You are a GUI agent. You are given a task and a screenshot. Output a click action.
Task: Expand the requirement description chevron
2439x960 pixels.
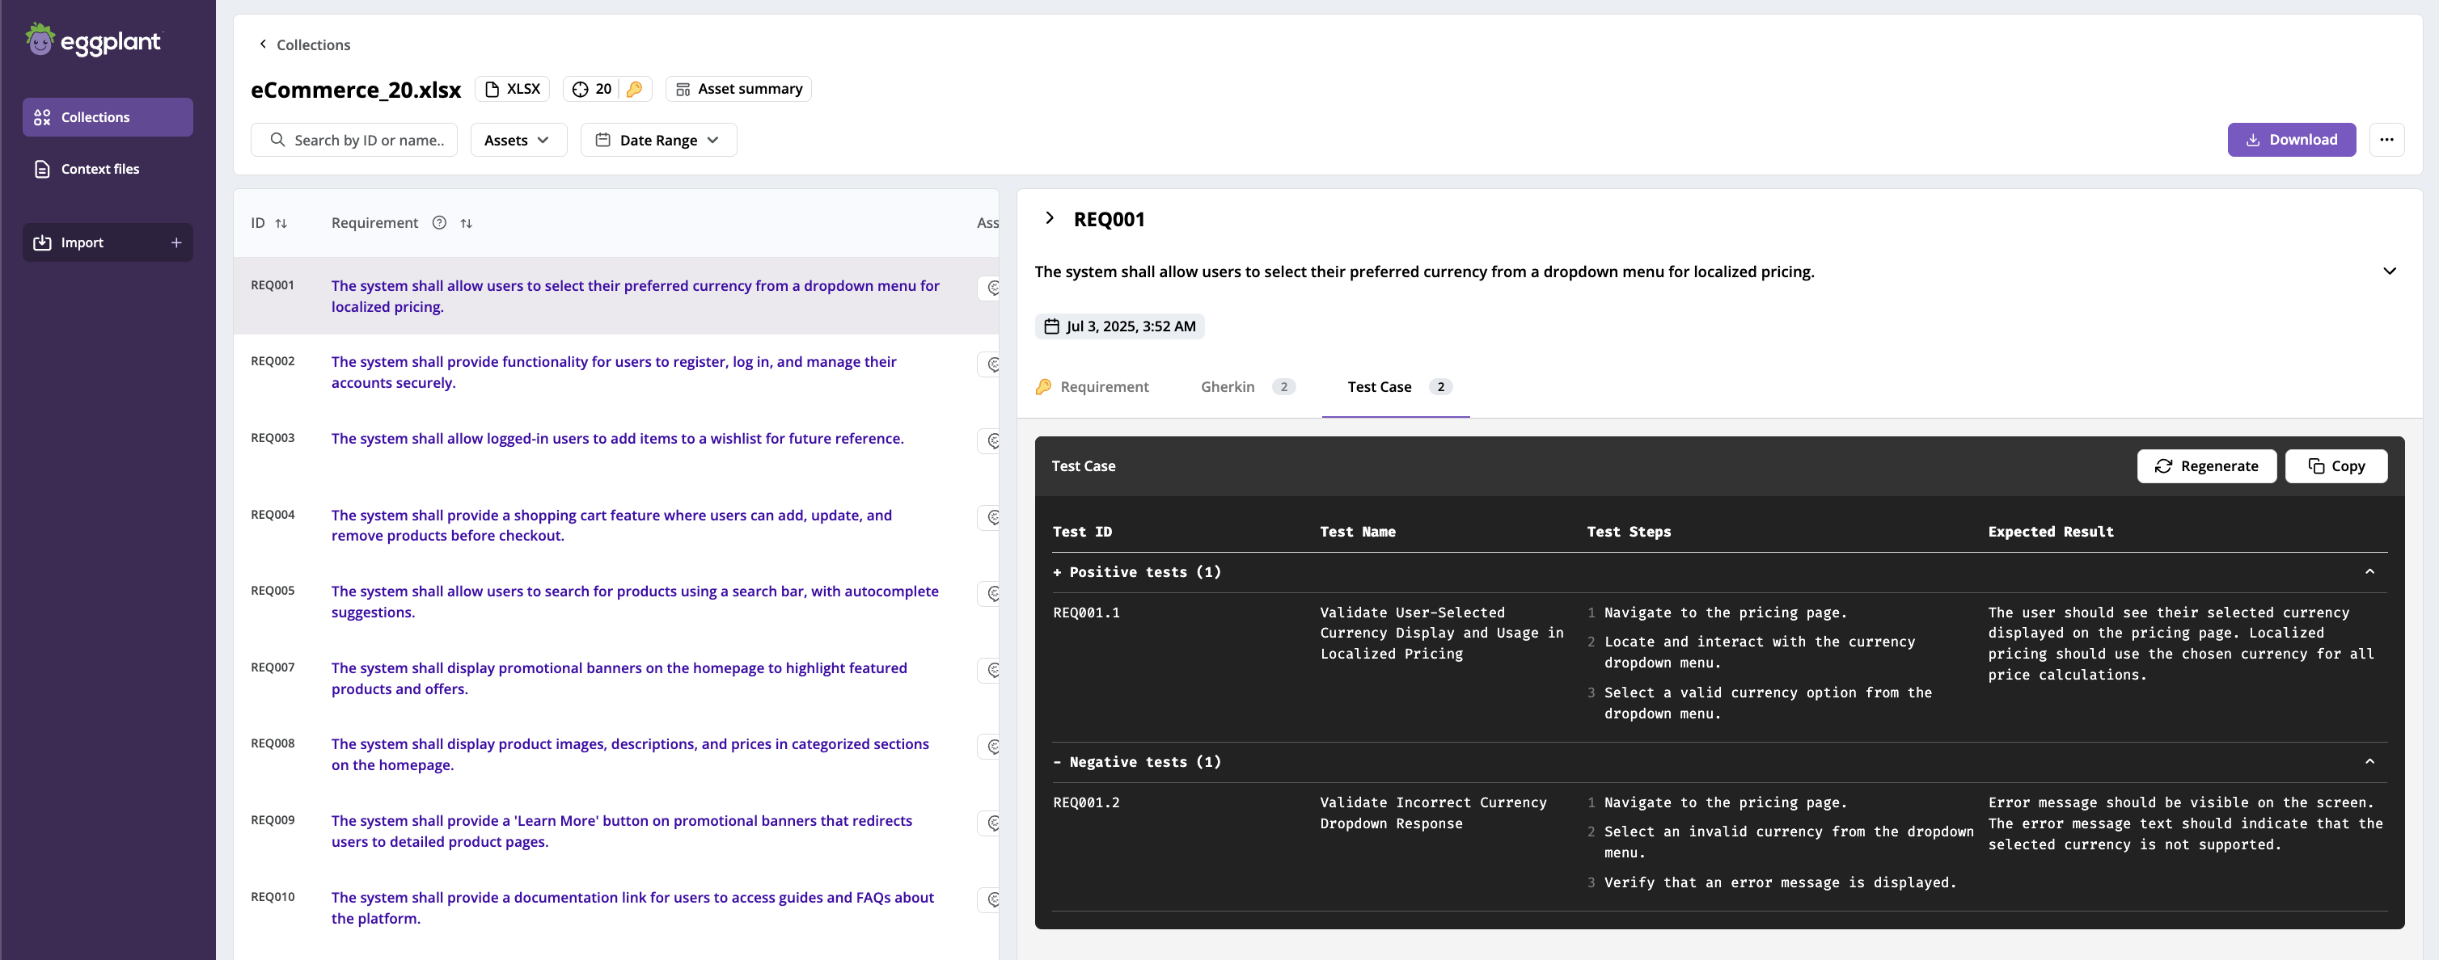click(2389, 272)
